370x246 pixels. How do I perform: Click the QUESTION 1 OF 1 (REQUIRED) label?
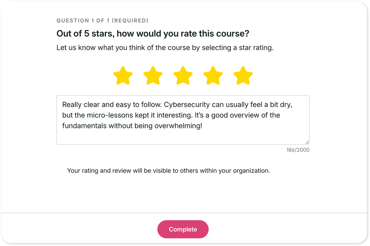[102, 20]
